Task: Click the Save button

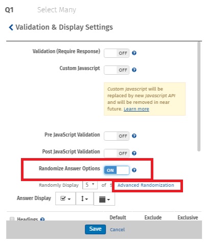Action: tap(95, 229)
